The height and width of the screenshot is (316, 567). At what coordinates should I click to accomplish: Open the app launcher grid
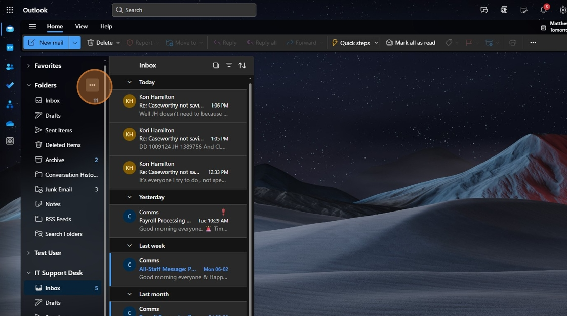click(10, 10)
